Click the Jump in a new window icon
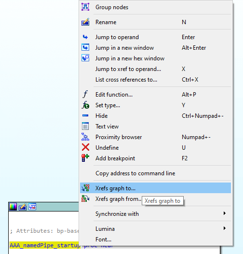 coord(85,47)
